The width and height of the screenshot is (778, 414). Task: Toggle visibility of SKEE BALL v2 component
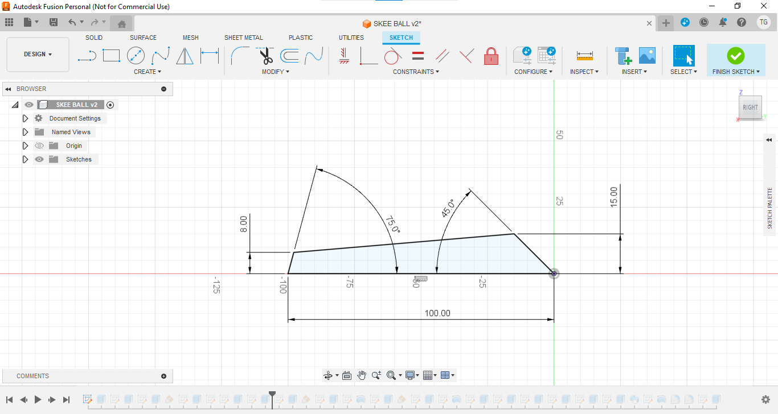(29, 105)
